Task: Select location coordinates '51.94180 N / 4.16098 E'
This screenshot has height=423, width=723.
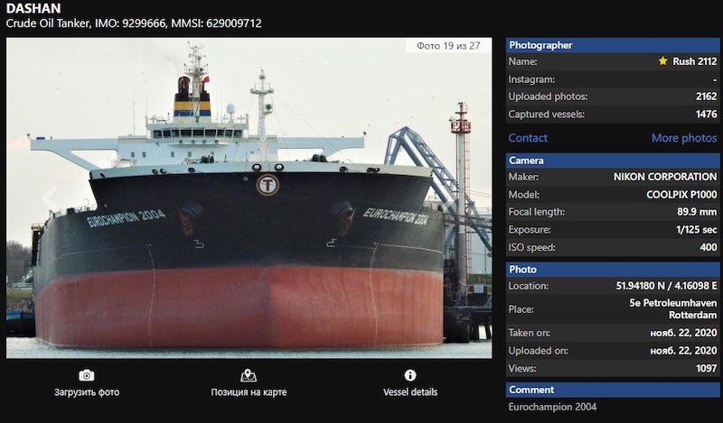Action: [x=666, y=286]
